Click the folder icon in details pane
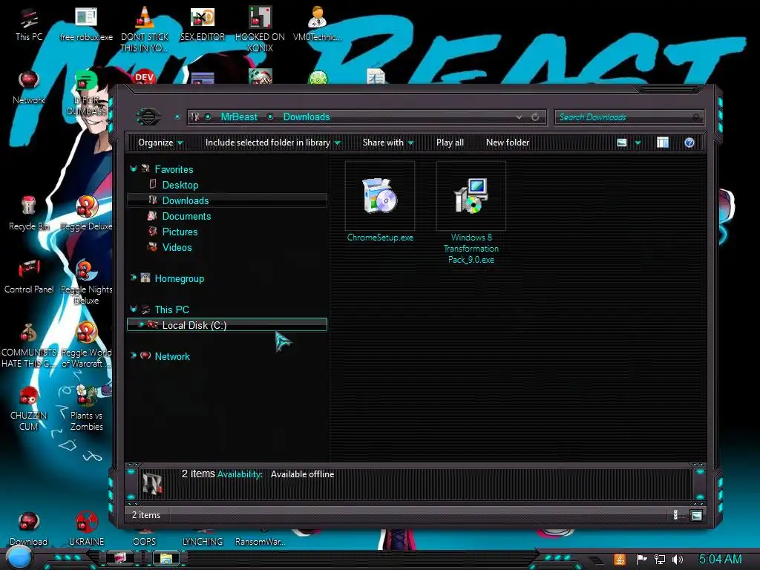This screenshot has height=570, width=760. coord(152,483)
